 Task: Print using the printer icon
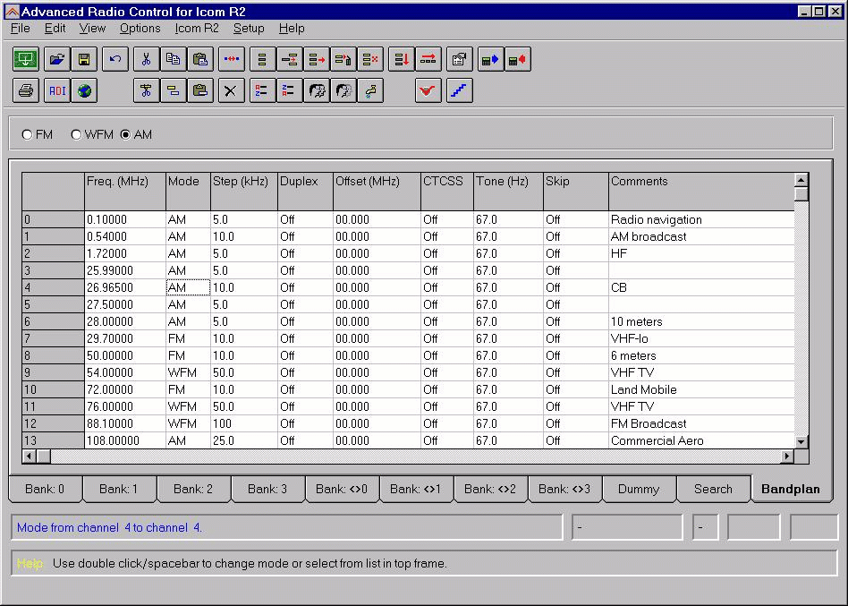point(25,90)
